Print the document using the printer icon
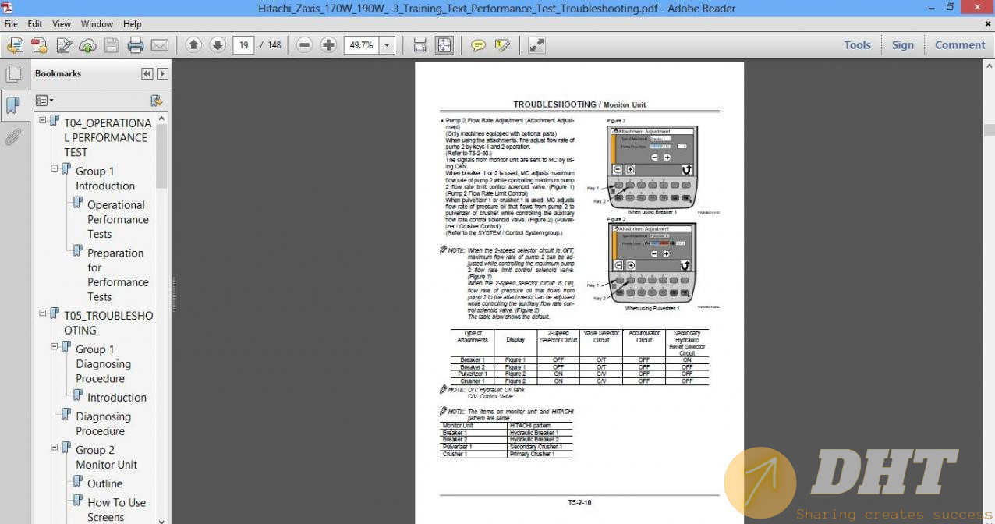This screenshot has height=524, width=995. coord(136,45)
